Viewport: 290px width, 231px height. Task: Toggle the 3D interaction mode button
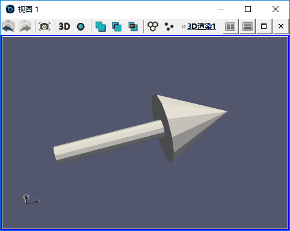pos(64,26)
